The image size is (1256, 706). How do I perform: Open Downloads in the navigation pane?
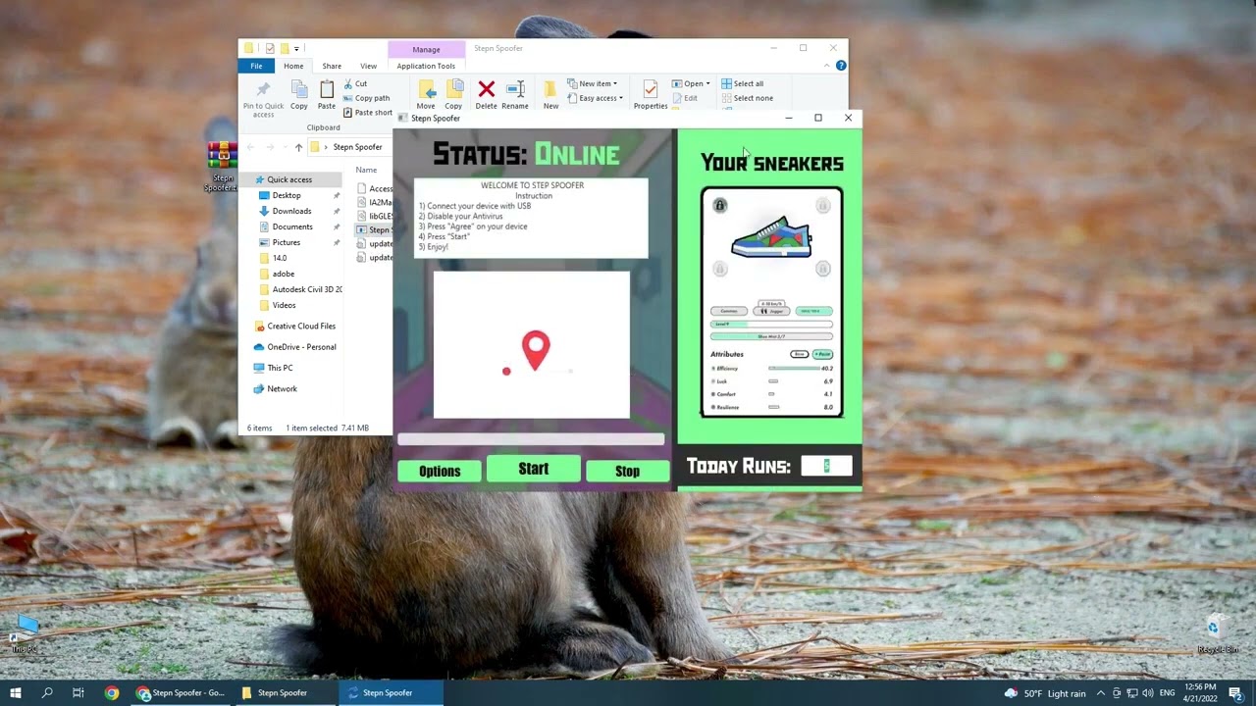291,211
